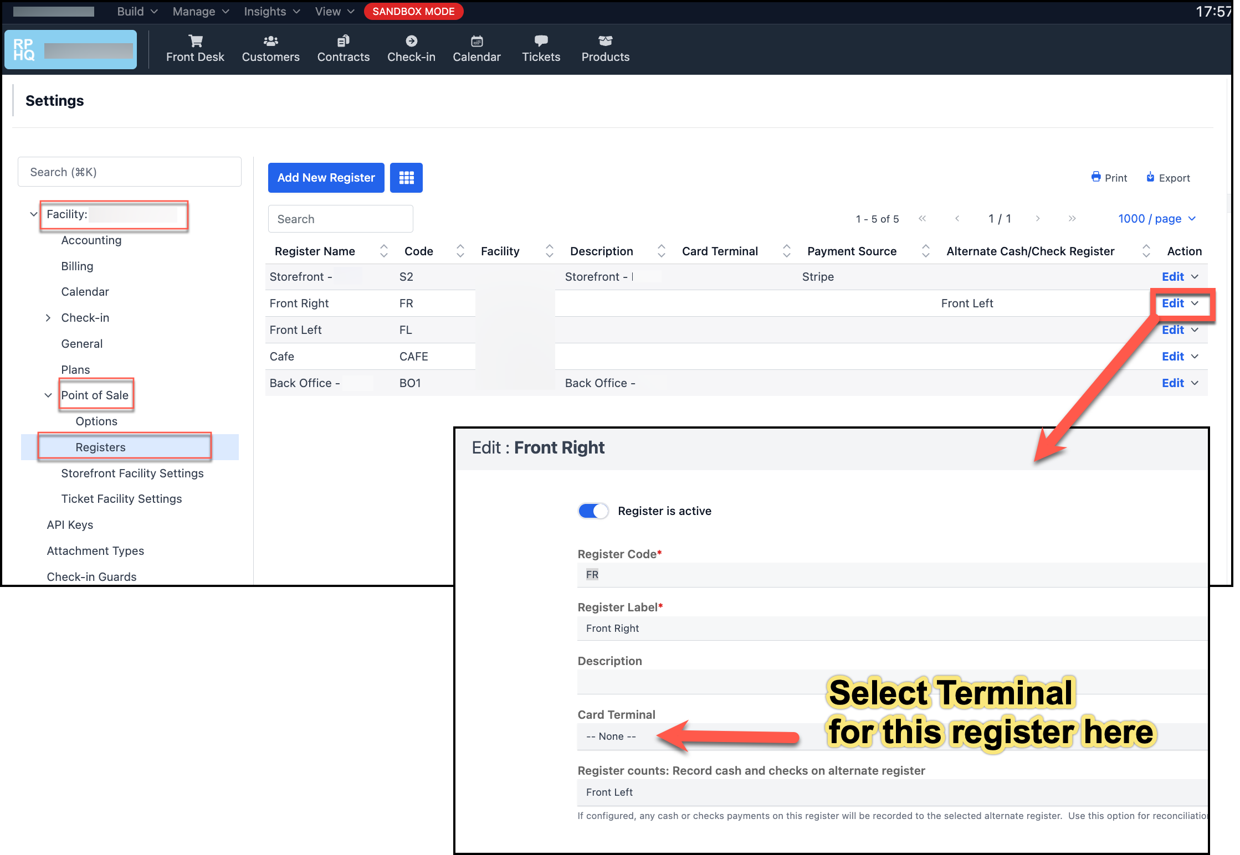Select API Keys in settings tree
Viewport: 1240px width, 855px height.
click(70, 525)
